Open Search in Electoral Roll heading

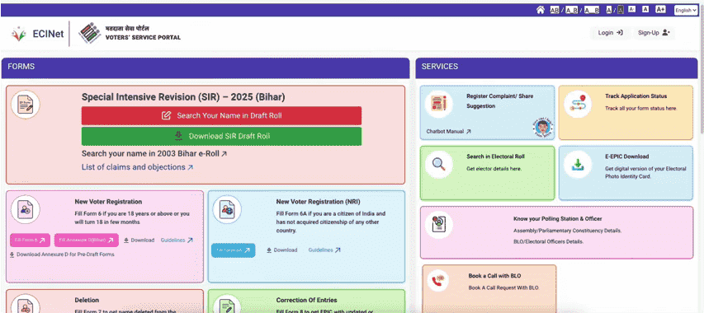495,156
